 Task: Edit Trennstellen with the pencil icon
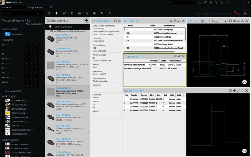(179, 56)
